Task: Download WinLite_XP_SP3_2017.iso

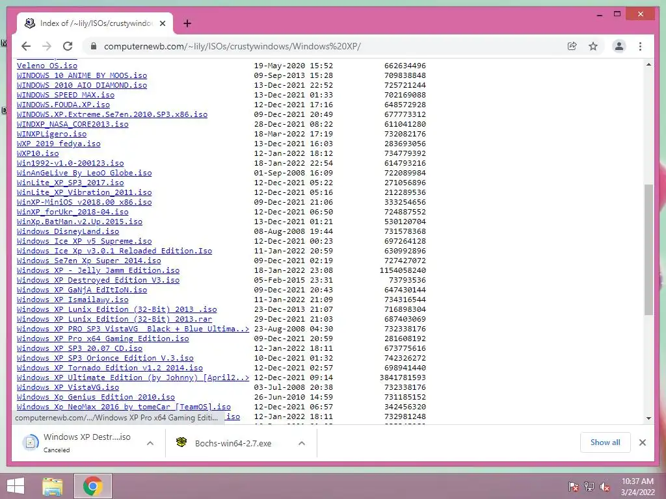Action: tap(70, 183)
